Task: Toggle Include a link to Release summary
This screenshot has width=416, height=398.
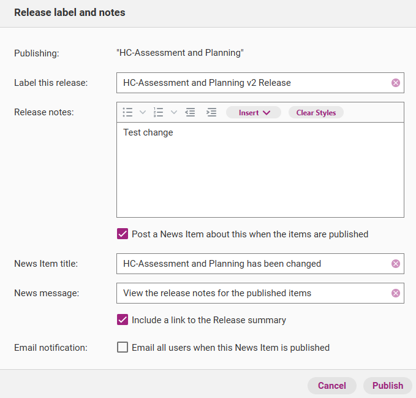Action: tap(123, 320)
